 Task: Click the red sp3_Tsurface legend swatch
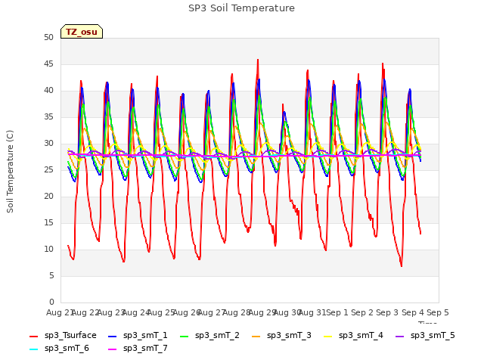coord(33,336)
